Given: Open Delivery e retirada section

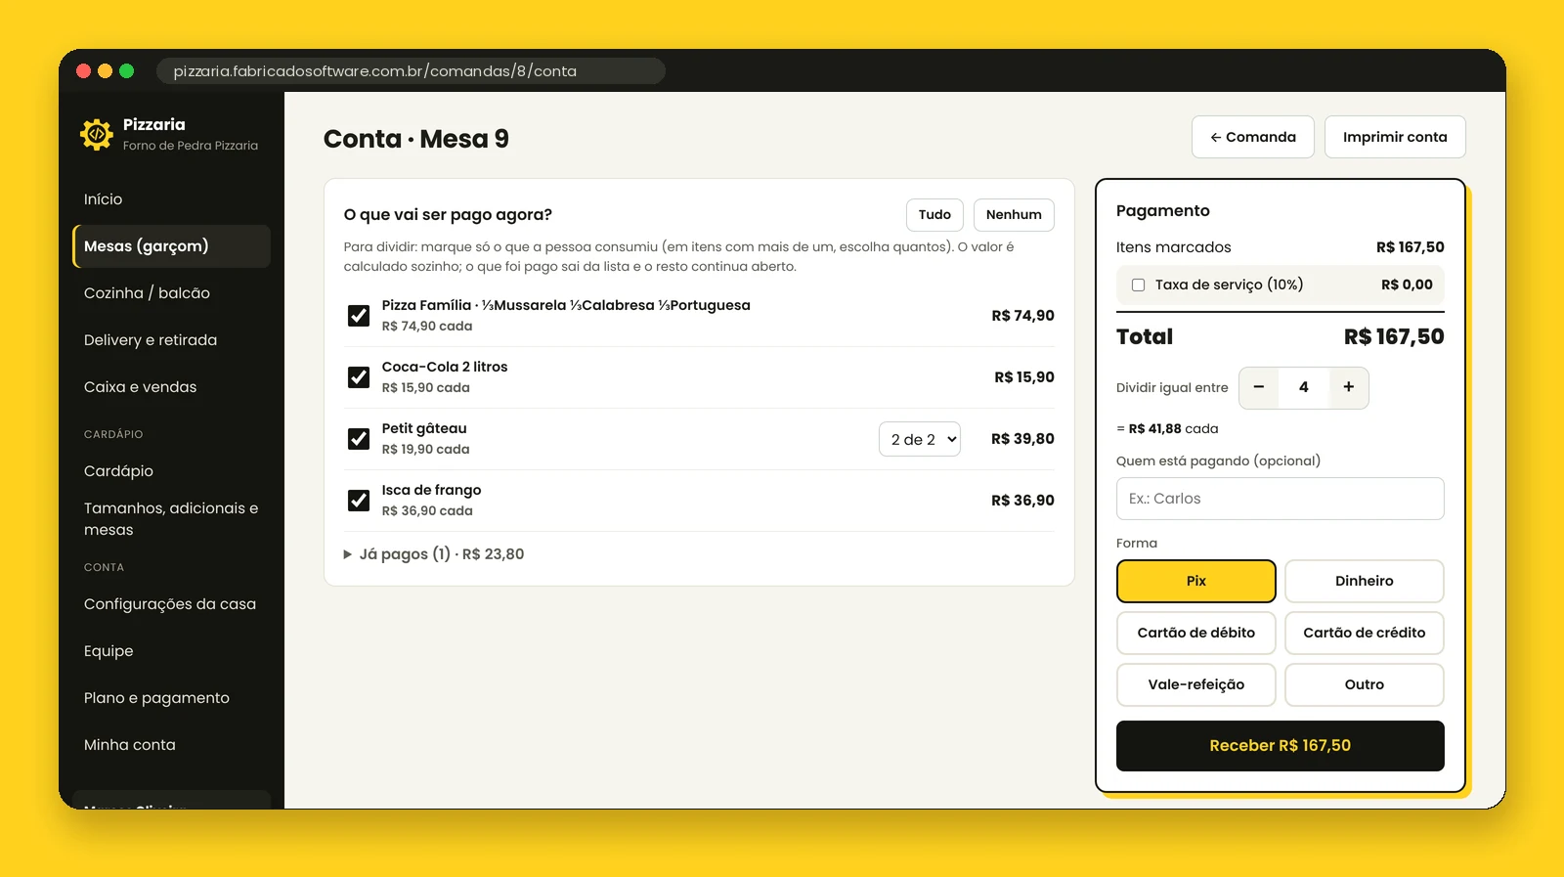Looking at the screenshot, I should (x=171, y=340).
